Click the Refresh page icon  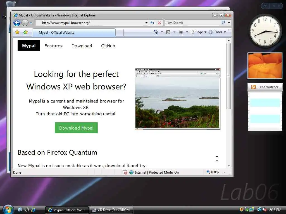point(152,23)
